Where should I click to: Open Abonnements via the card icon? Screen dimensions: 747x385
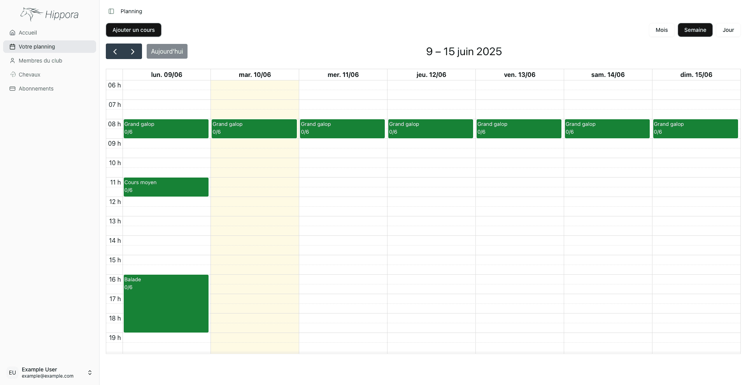12,89
